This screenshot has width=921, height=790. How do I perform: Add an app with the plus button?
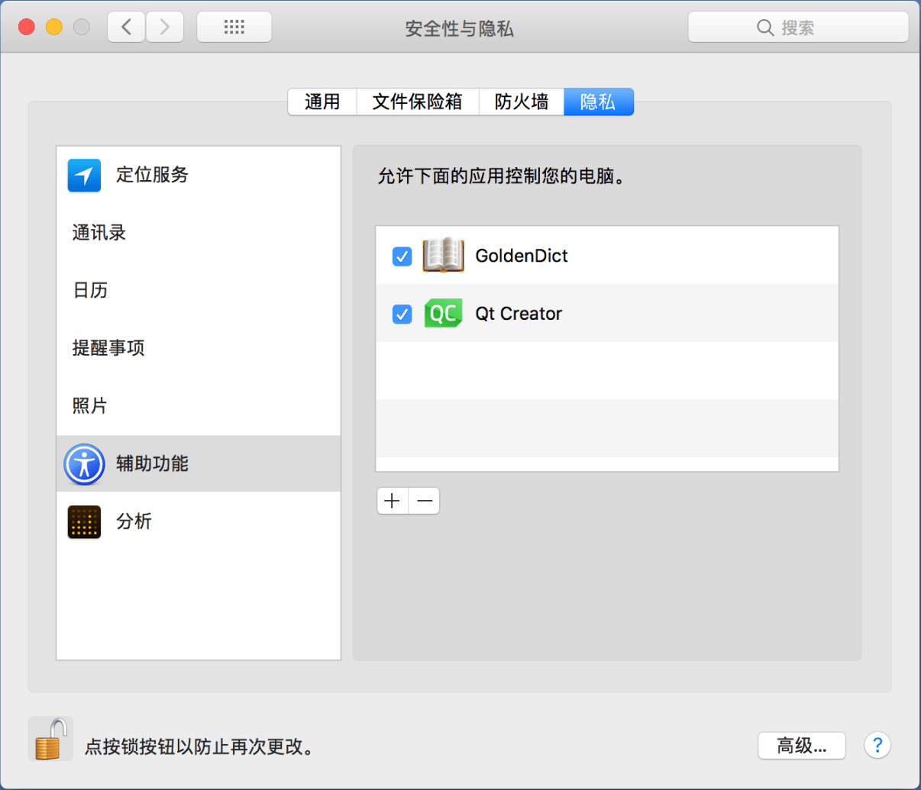tap(393, 501)
